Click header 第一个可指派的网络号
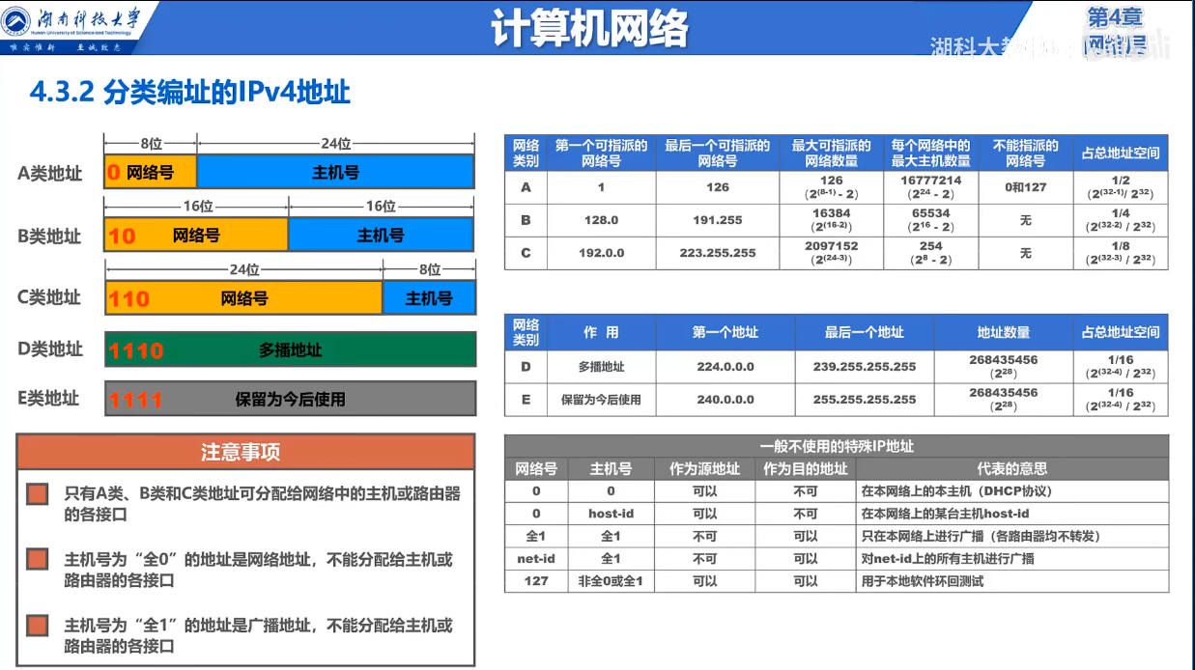The width and height of the screenshot is (1195, 670). click(x=601, y=153)
